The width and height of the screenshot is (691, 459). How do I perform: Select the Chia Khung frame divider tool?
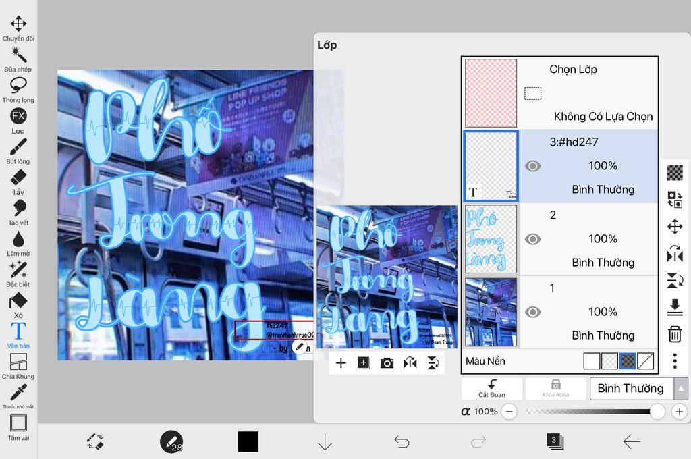[18, 367]
